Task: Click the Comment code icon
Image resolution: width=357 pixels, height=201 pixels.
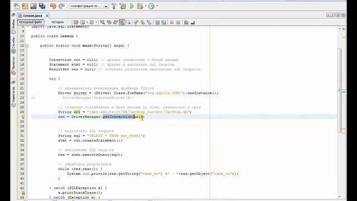Action: [186, 22]
